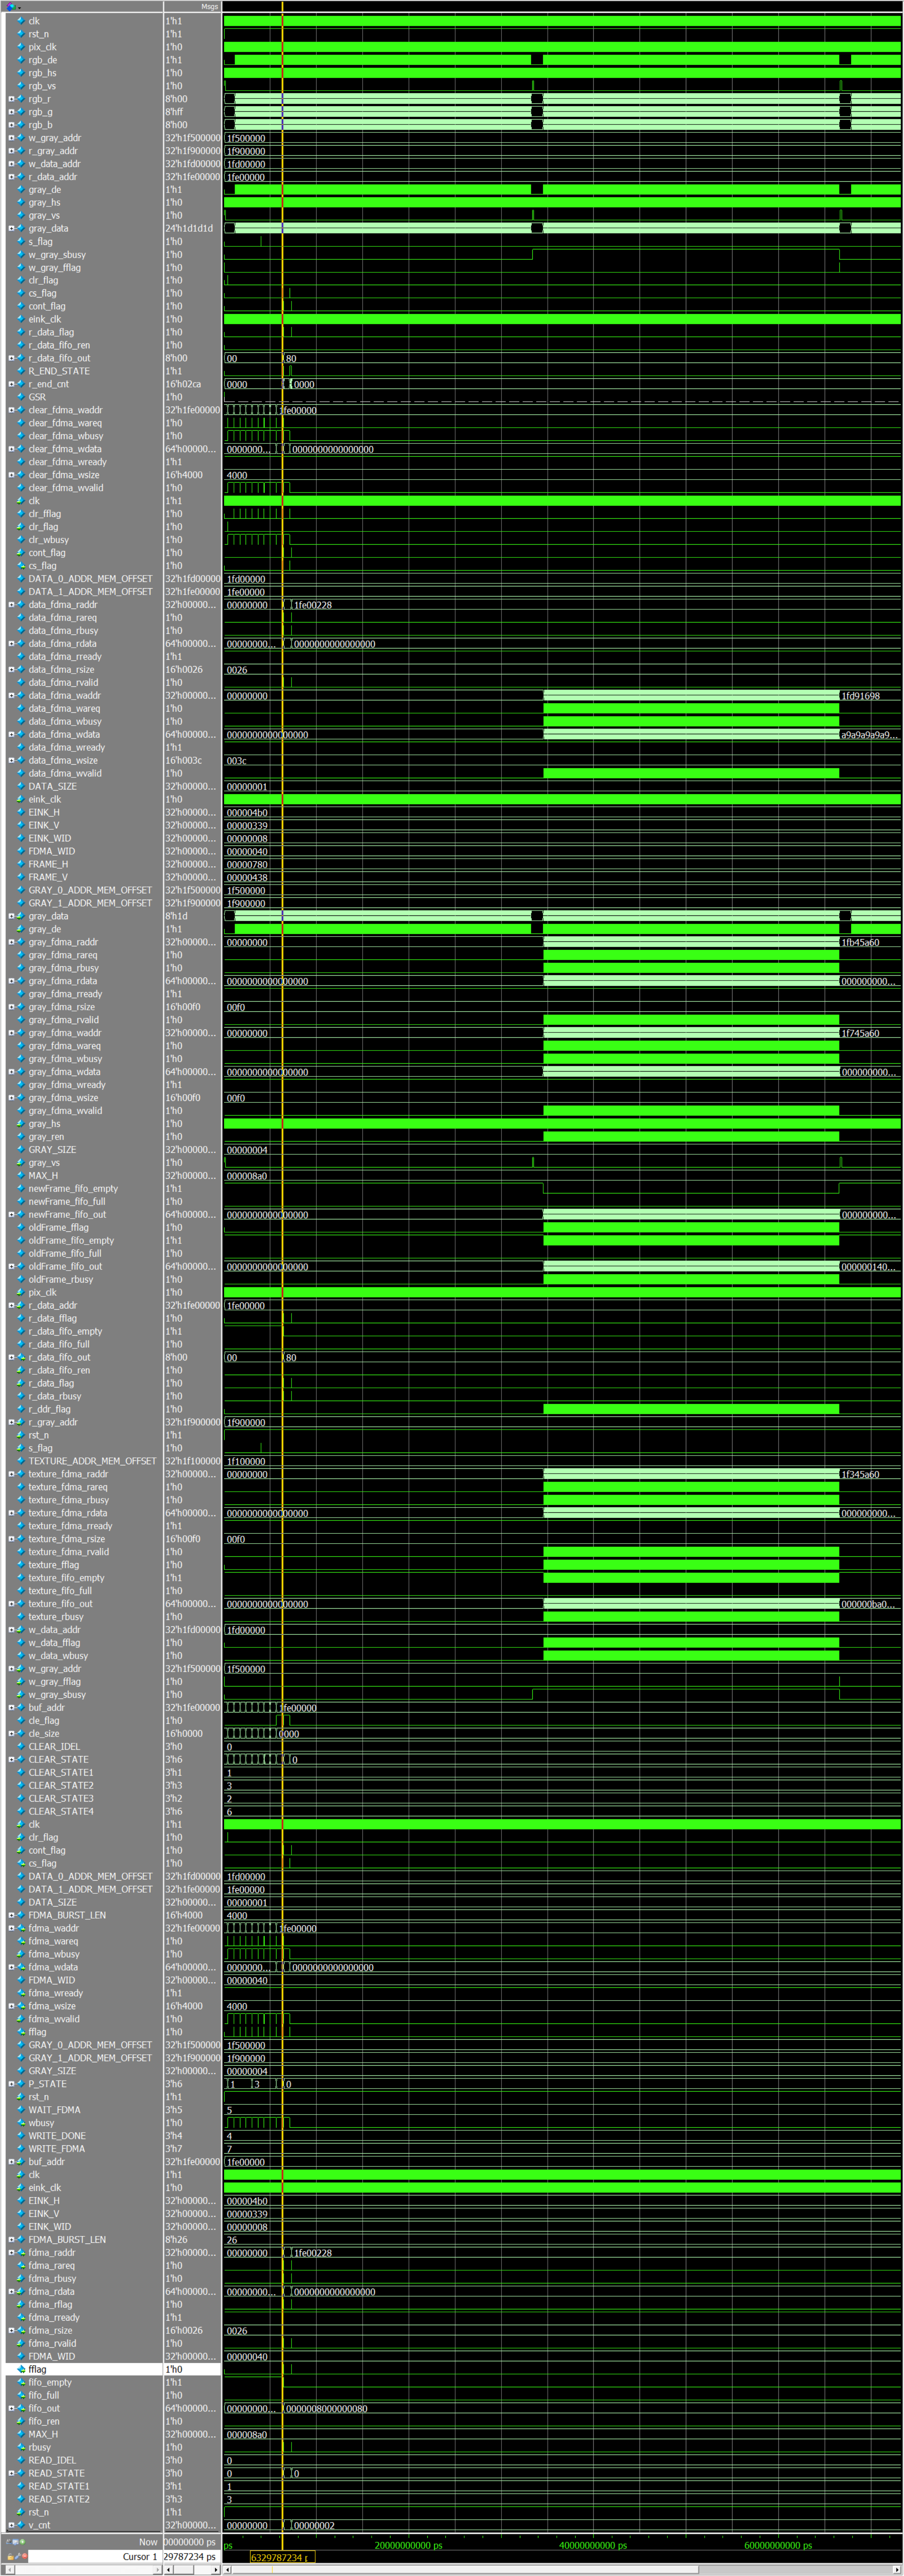Toggle the lock on Cursor 1

(10, 2557)
